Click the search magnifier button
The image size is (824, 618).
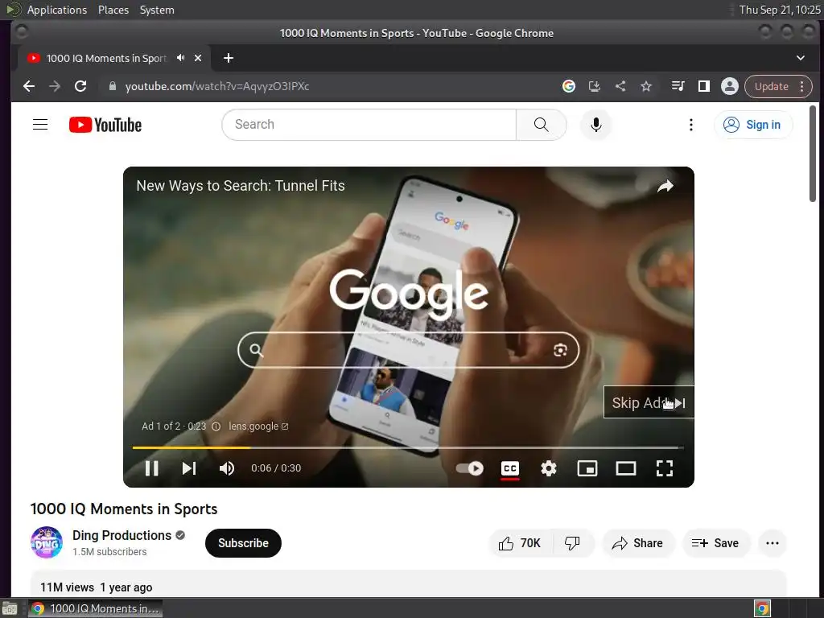point(542,125)
